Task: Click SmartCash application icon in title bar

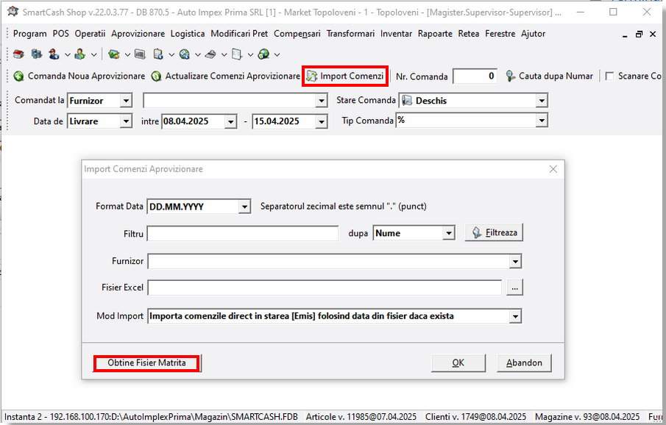Action: [x=13, y=12]
